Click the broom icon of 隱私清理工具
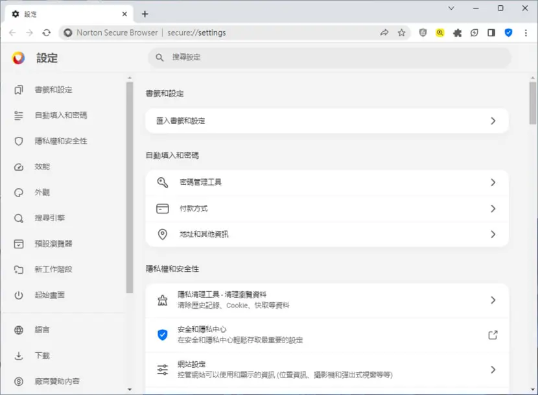 pyautogui.click(x=162, y=300)
